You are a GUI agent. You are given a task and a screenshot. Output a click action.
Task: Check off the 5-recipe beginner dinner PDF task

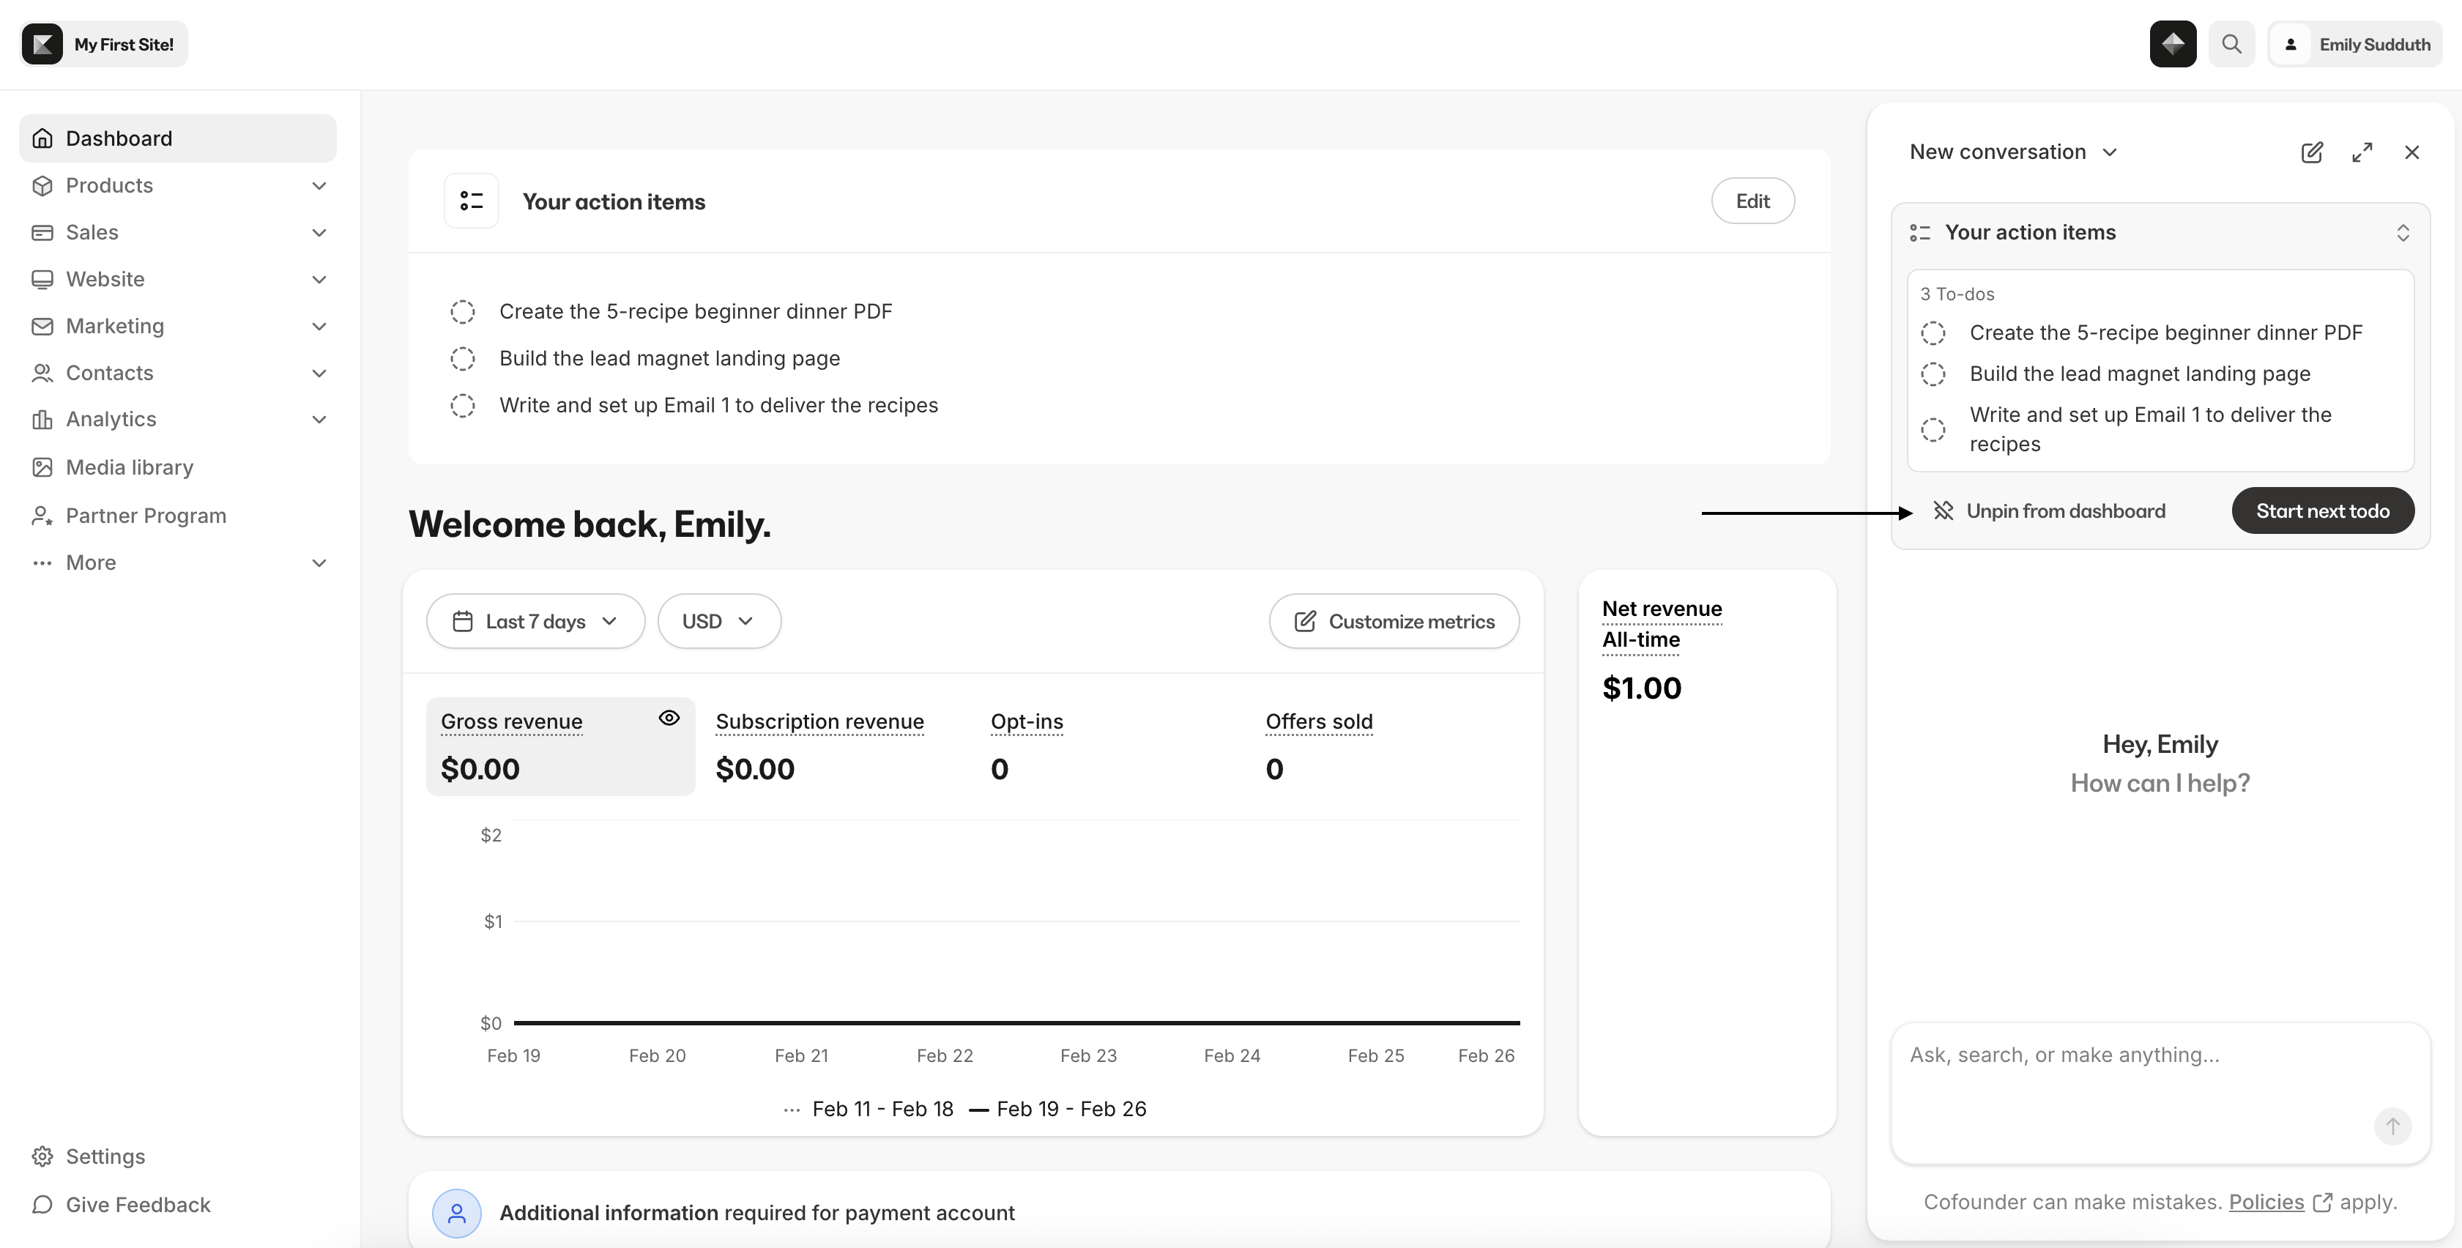463,311
